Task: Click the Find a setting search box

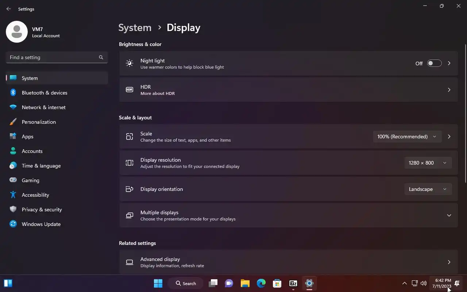Action: 57,57
